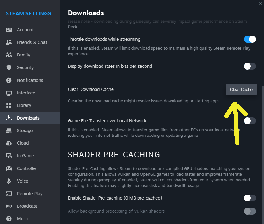Open the Family settings page

coord(24,55)
